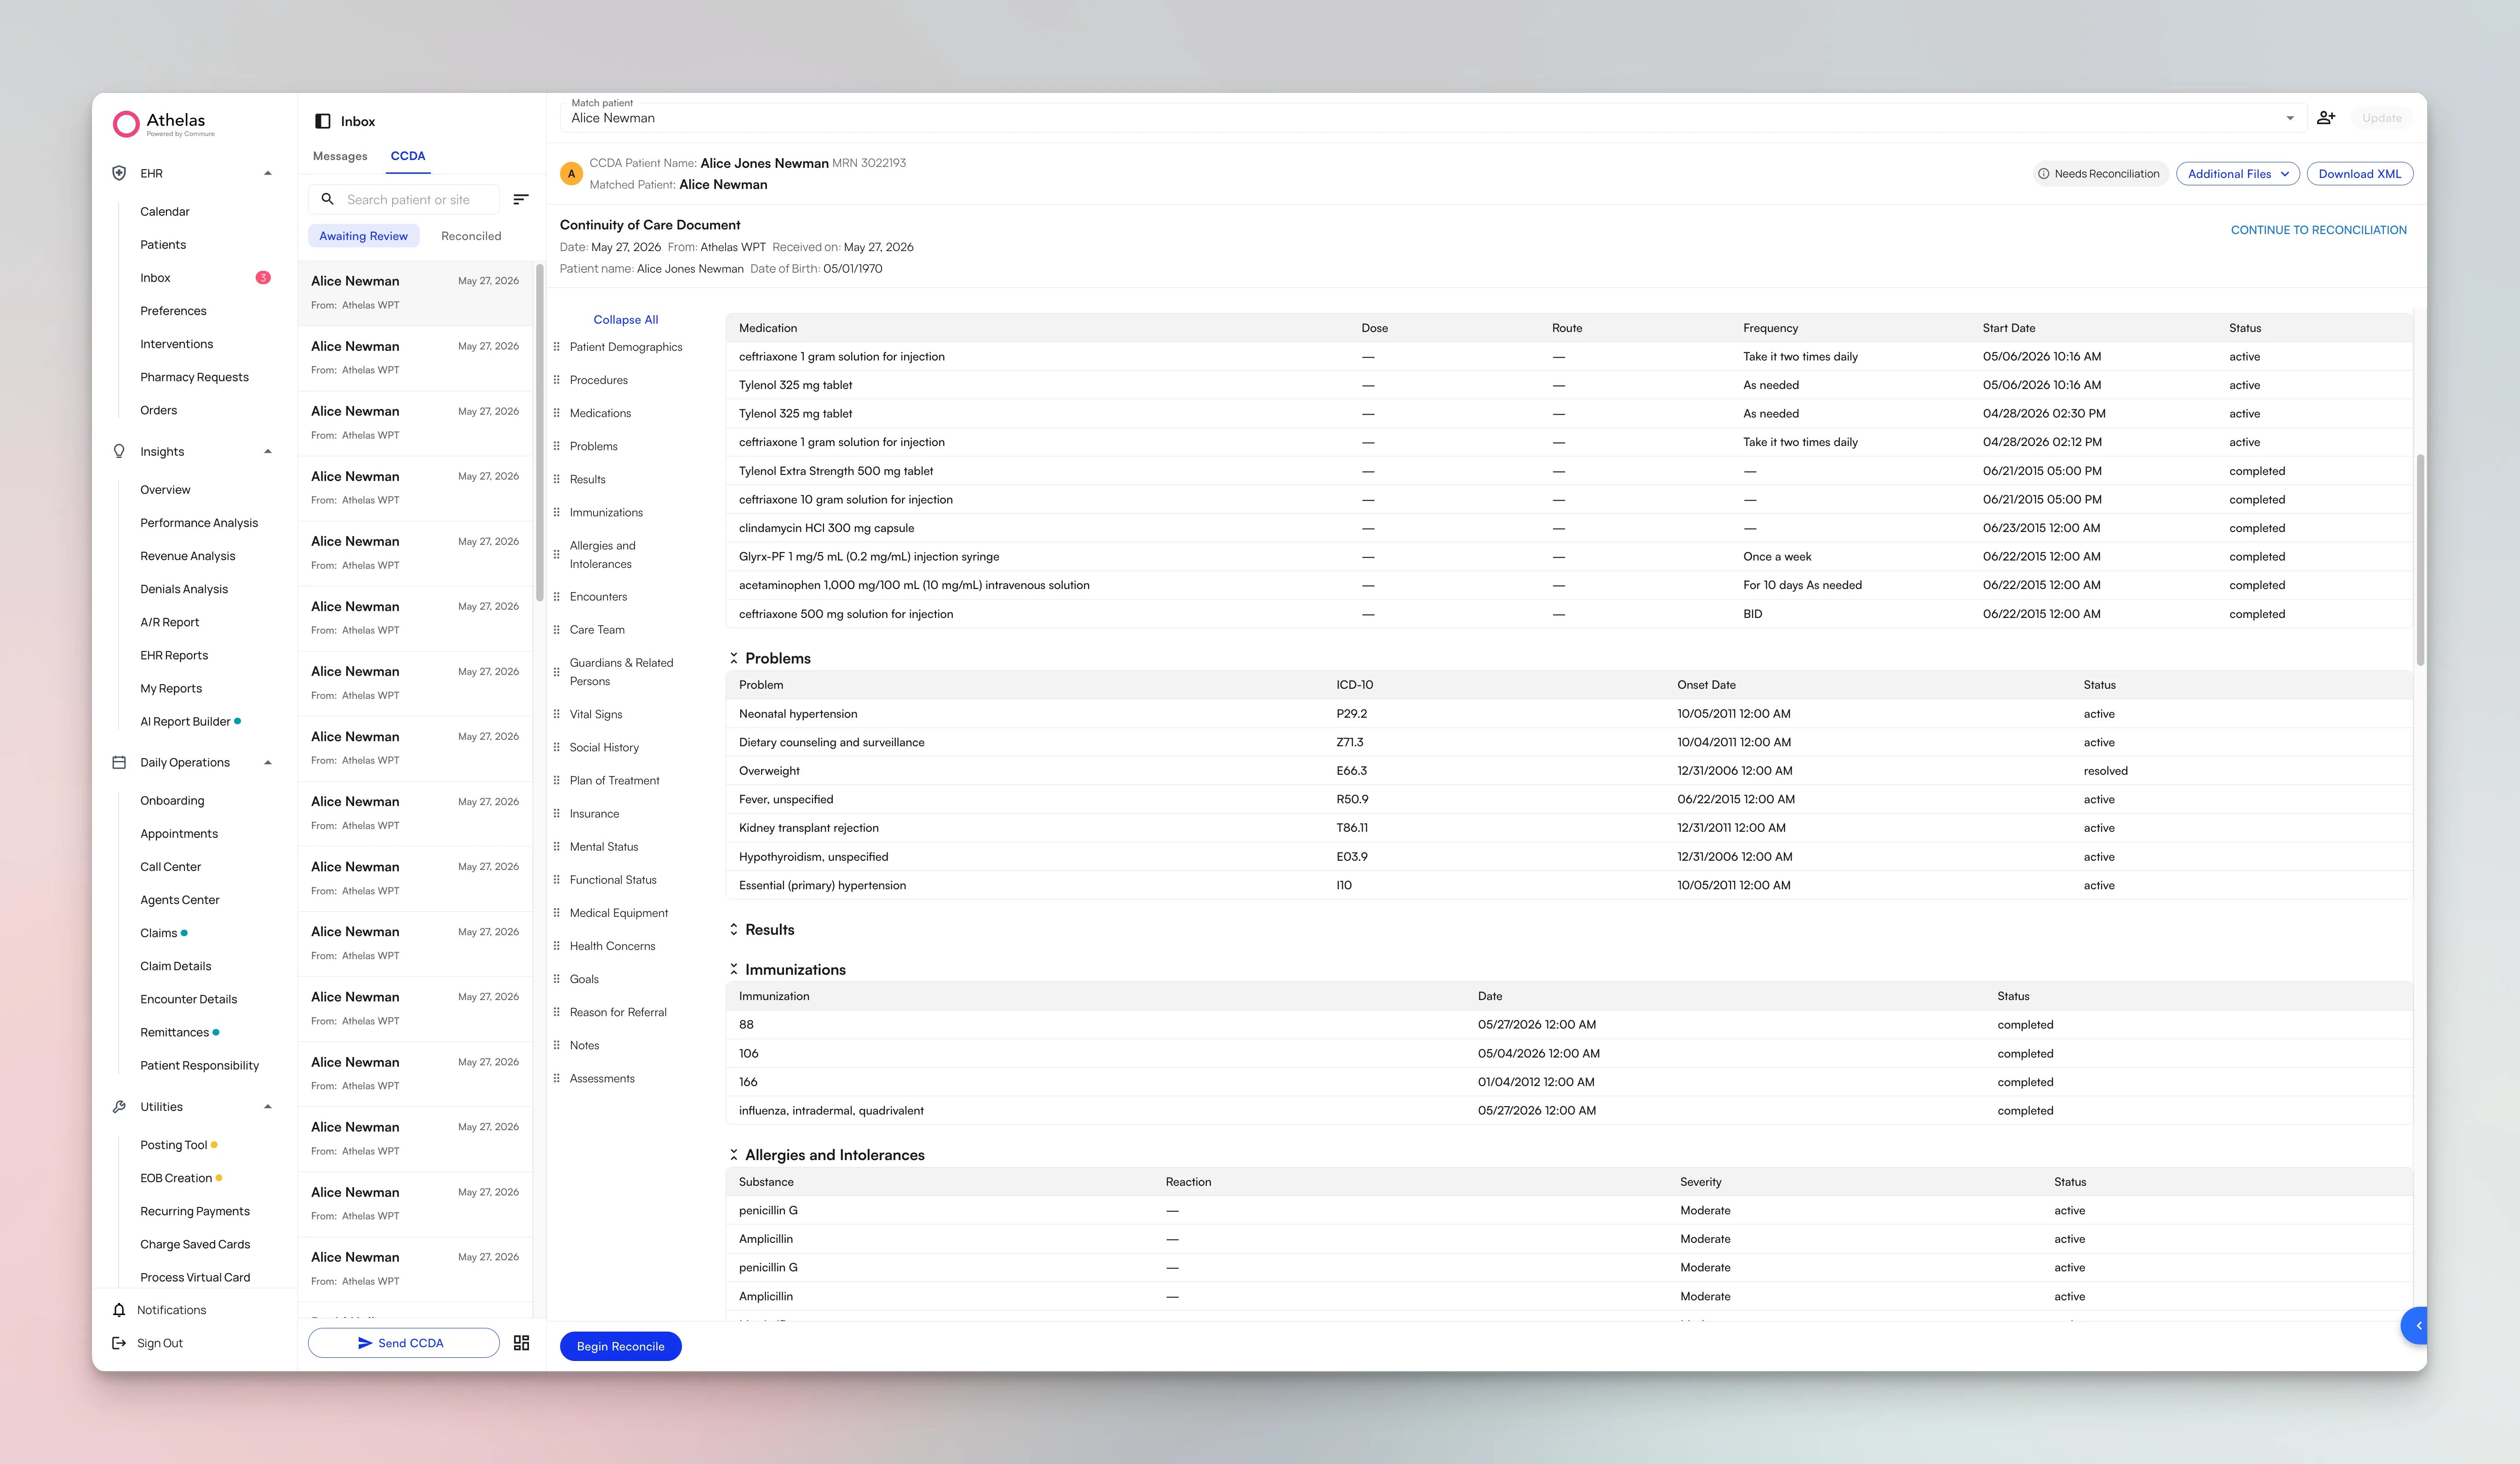Image resolution: width=2520 pixels, height=1464 pixels.
Task: Click the 'clindamycin HCl 300 mg capsule' medication
Action: pos(826,528)
